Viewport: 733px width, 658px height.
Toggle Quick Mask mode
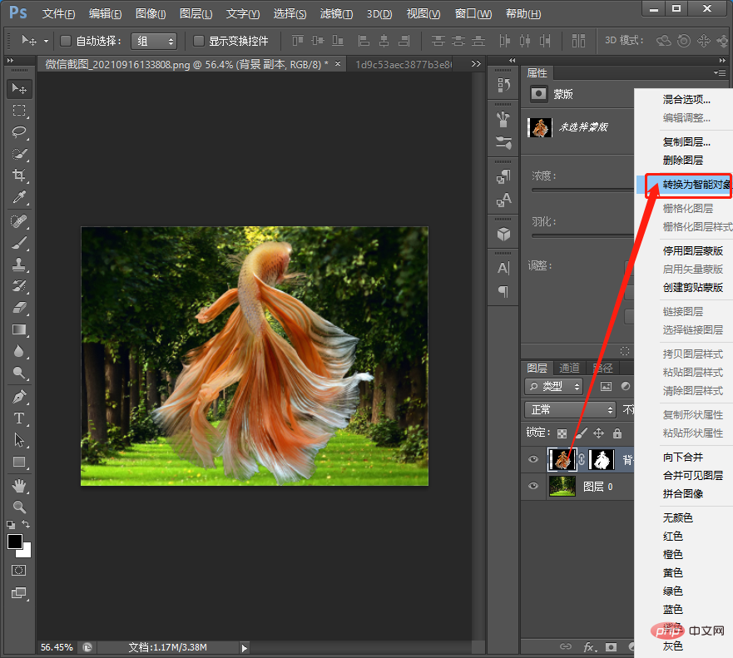(19, 570)
